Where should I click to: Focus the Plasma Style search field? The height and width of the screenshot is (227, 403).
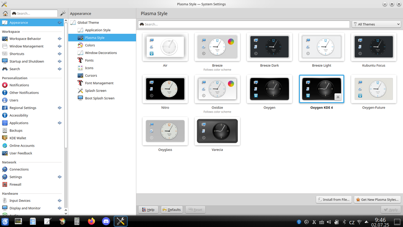[244, 24]
